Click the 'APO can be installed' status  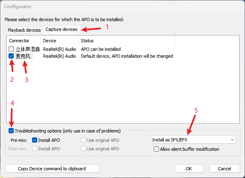click(101, 49)
